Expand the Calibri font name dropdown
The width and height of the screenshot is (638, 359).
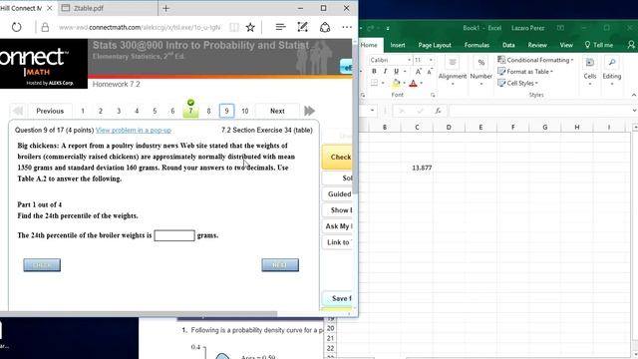pos(409,60)
